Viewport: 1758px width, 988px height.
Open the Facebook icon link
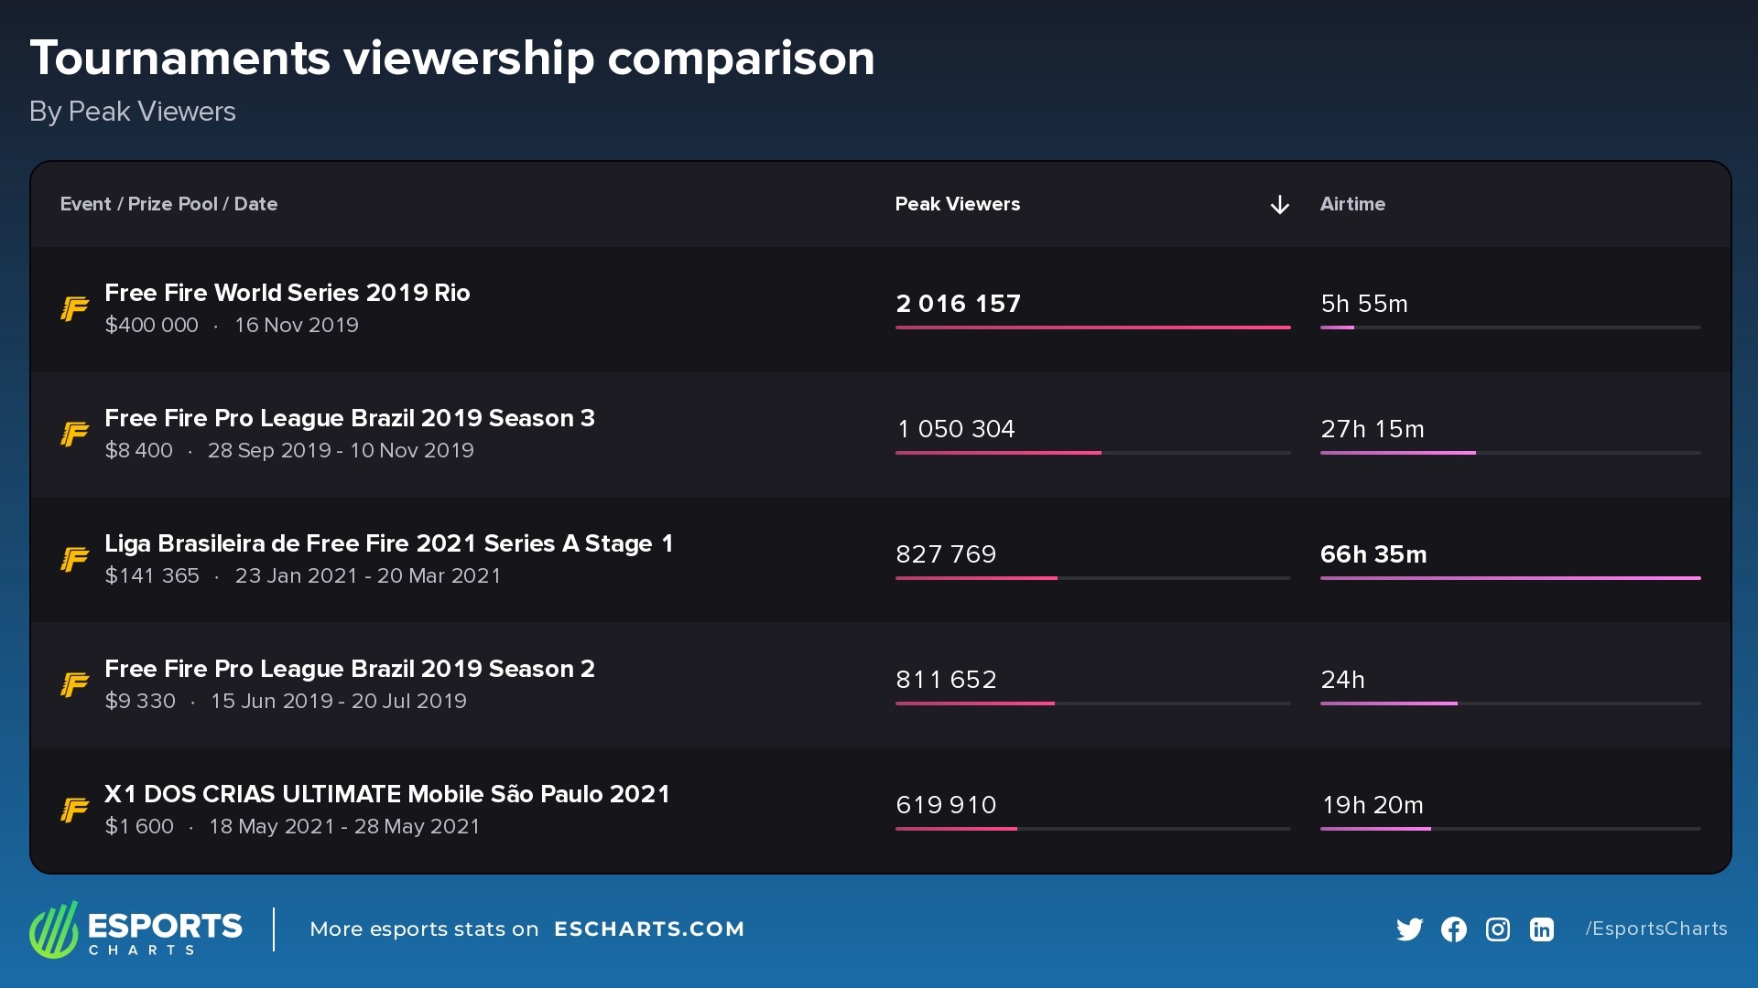(x=1453, y=929)
